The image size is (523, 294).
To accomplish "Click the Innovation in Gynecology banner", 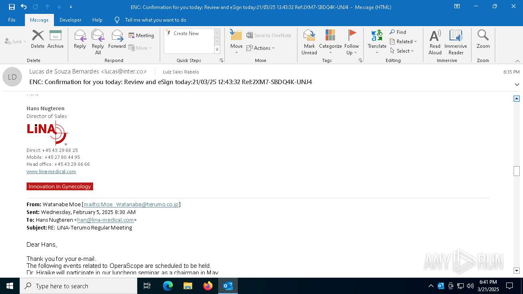I will (x=60, y=186).
